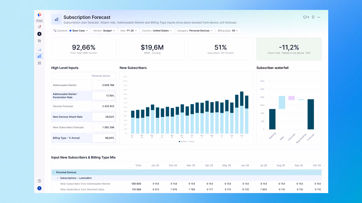362x203 pixels.
Task: Open the four-squares apps grid icon
Action: (x=39, y=63)
